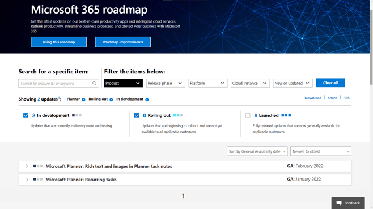Click the Rolling out status label
Image resolution: width=373 pixels, height=209 pixels.
159,115
